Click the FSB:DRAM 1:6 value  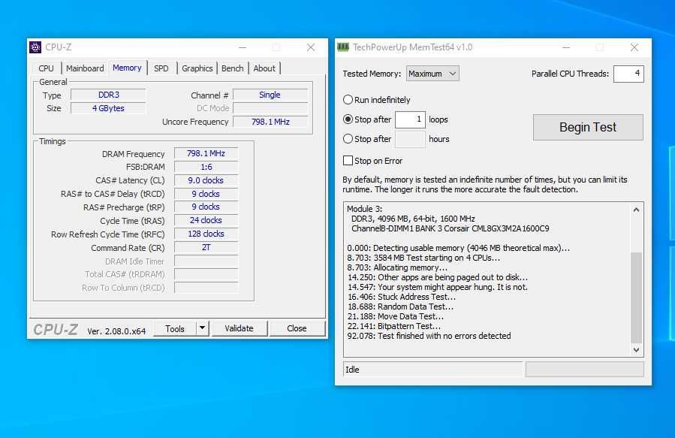pyautogui.click(x=206, y=167)
